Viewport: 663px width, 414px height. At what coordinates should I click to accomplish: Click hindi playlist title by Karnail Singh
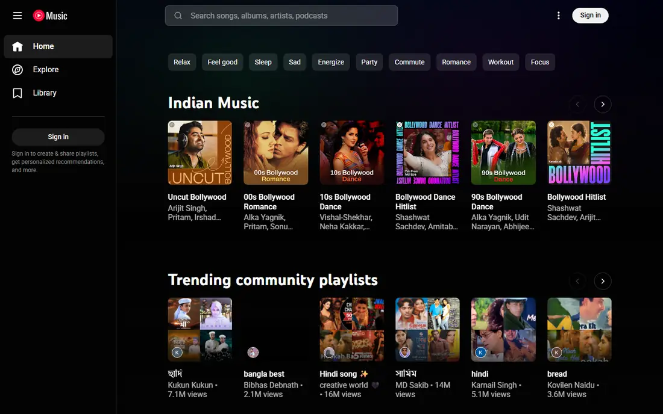[x=480, y=374]
